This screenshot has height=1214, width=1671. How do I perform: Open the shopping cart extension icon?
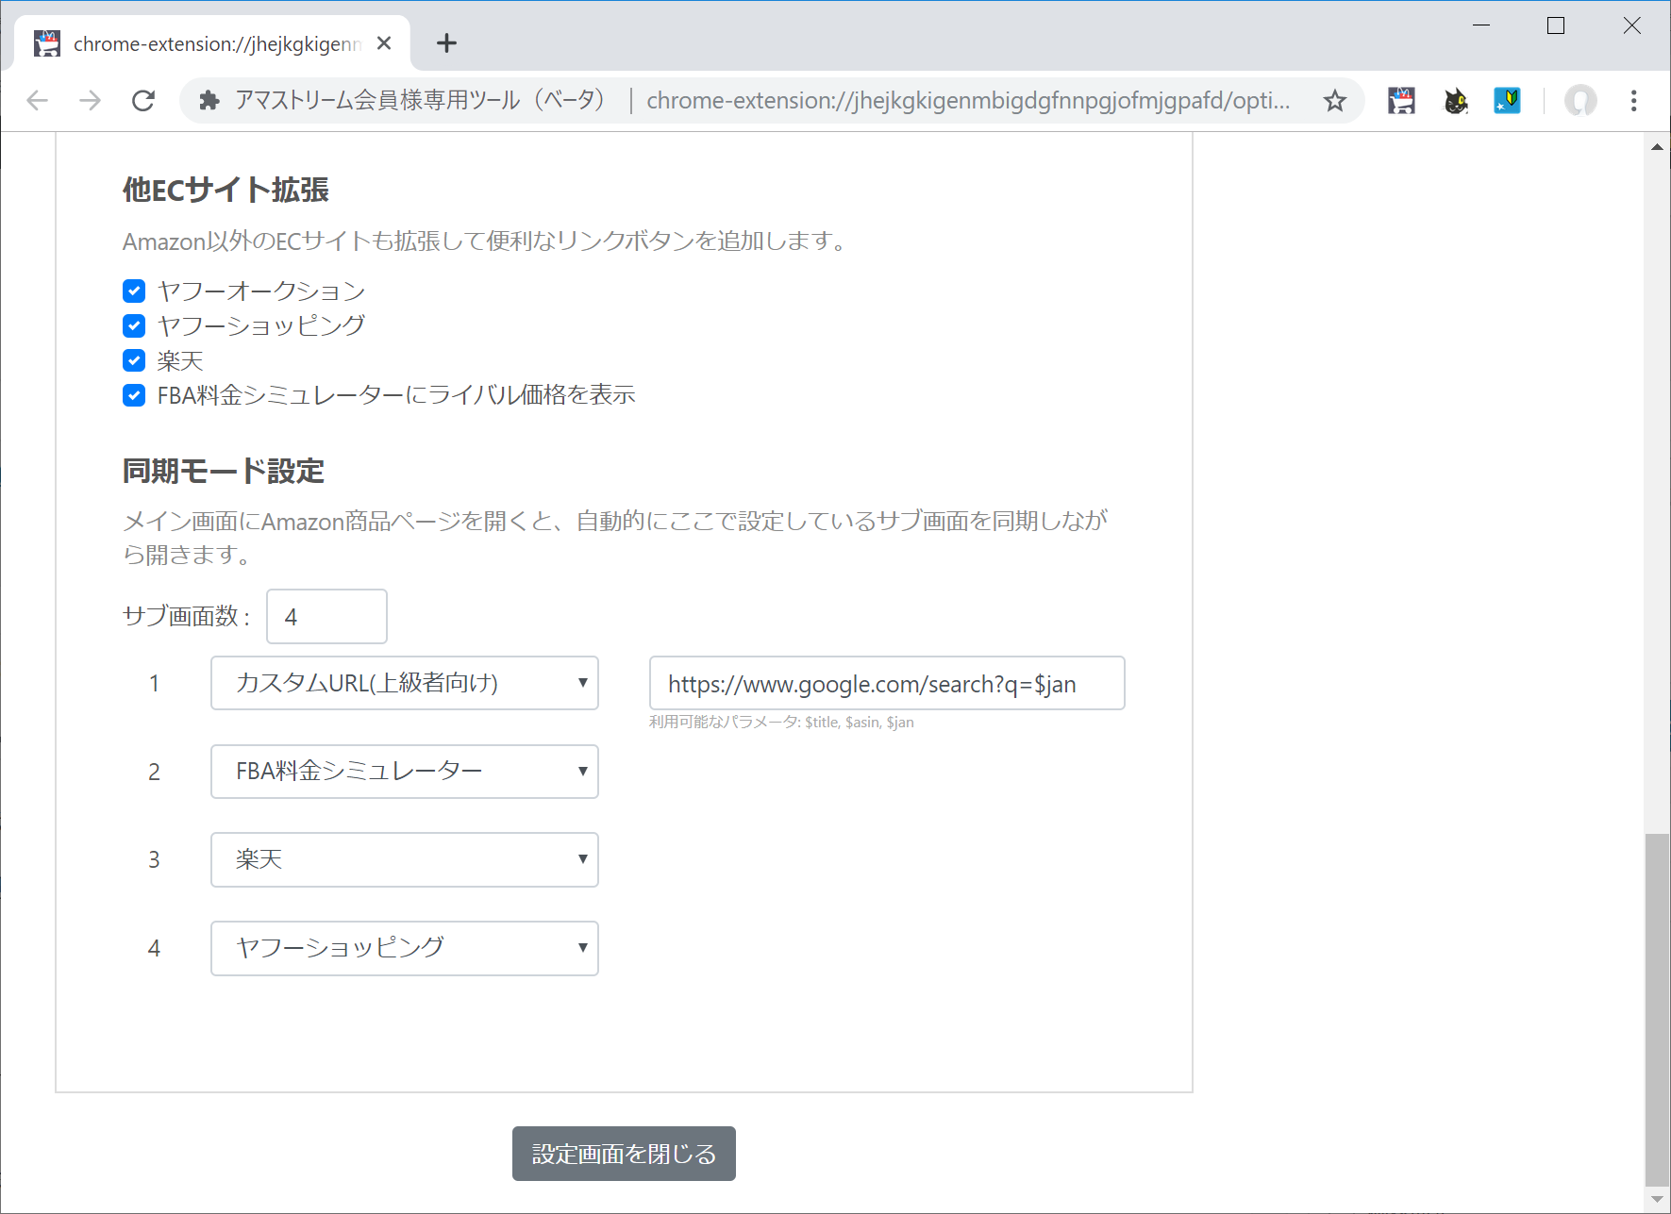click(1402, 100)
